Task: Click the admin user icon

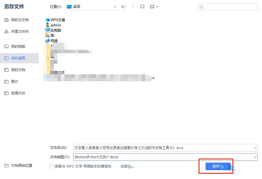Action: point(47,25)
